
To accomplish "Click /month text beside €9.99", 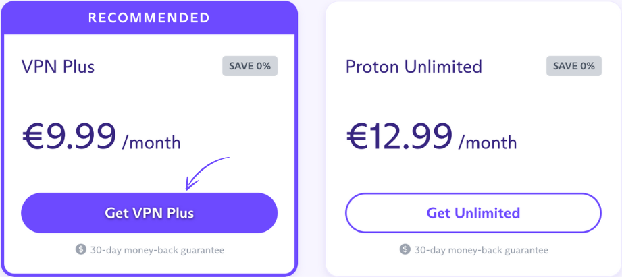I will point(151,142).
